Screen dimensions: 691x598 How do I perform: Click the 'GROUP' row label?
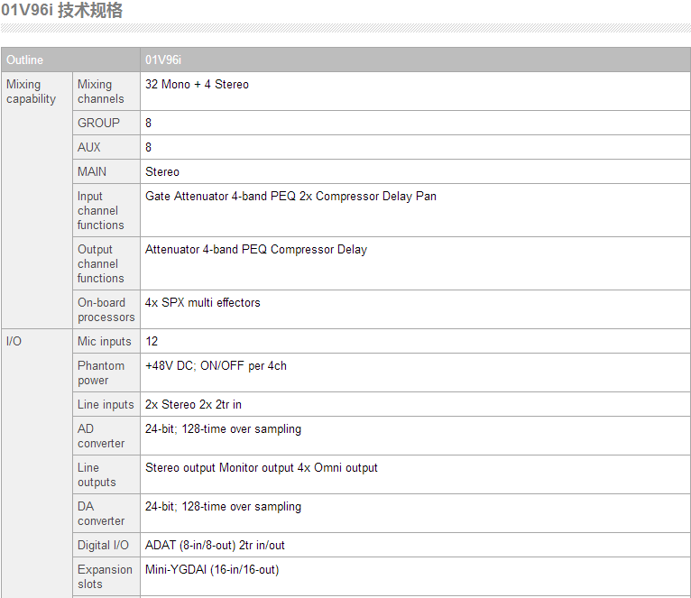point(98,123)
